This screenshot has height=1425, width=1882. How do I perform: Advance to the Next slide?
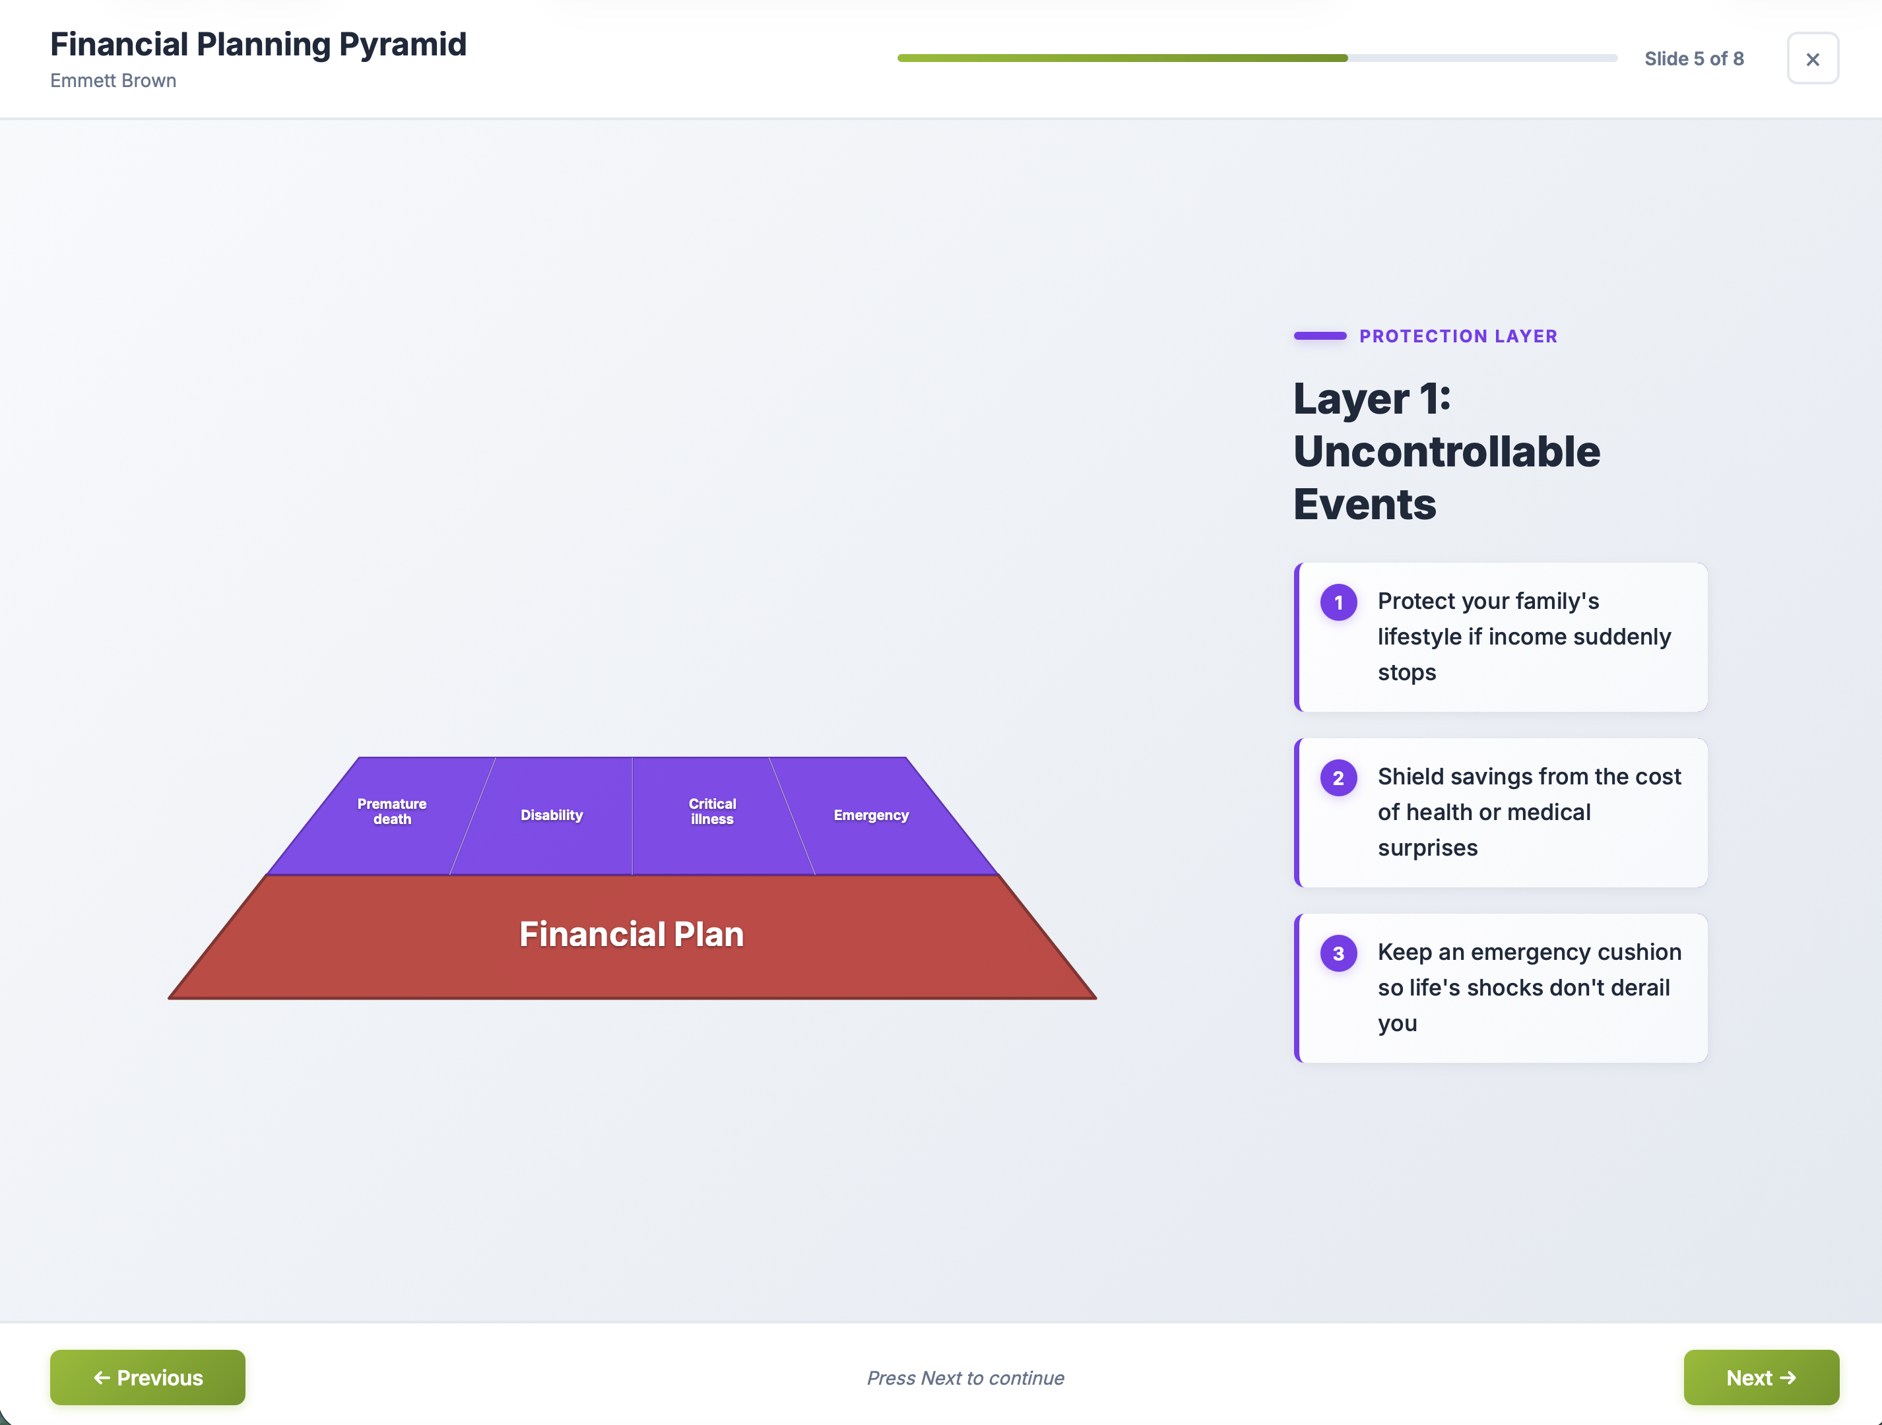[1761, 1377]
